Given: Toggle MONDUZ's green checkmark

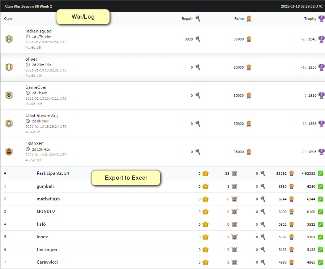Looking at the screenshot, I should pyautogui.click(x=320, y=212).
